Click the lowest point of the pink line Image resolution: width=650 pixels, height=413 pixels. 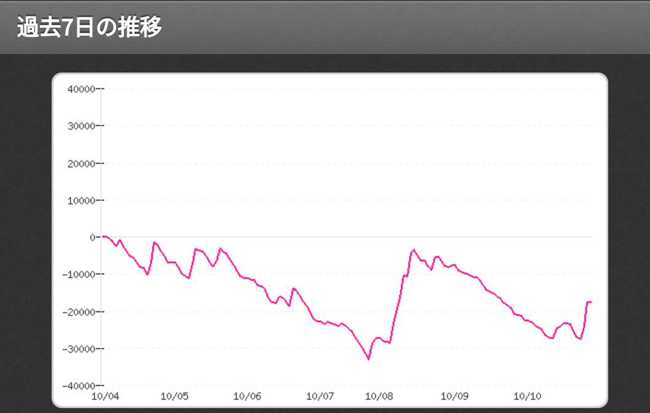click(369, 359)
